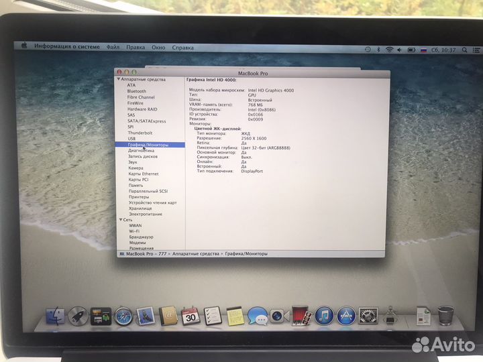
Task: Open Mission Control in the Dock
Action: pos(101,316)
